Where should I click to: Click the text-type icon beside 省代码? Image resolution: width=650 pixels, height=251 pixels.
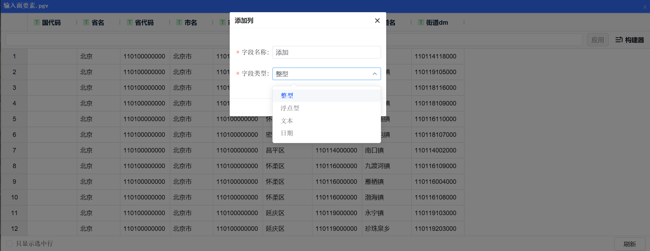pos(129,22)
